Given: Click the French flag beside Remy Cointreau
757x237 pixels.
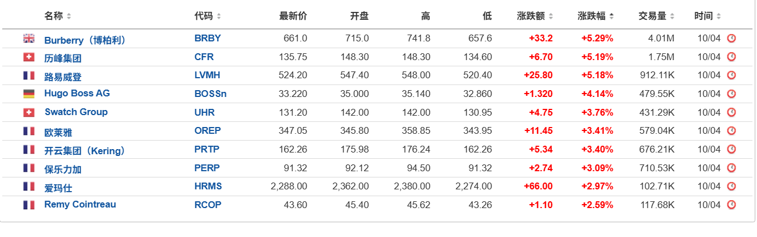Looking at the screenshot, I should coord(28,205).
